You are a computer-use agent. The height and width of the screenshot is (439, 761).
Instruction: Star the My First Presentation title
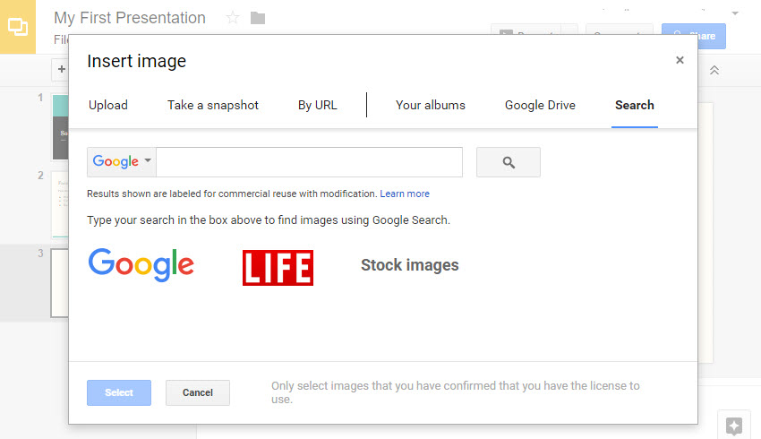pyautogui.click(x=233, y=18)
